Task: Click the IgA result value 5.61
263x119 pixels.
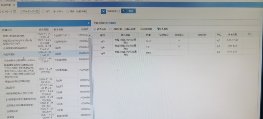Action: [148, 47]
